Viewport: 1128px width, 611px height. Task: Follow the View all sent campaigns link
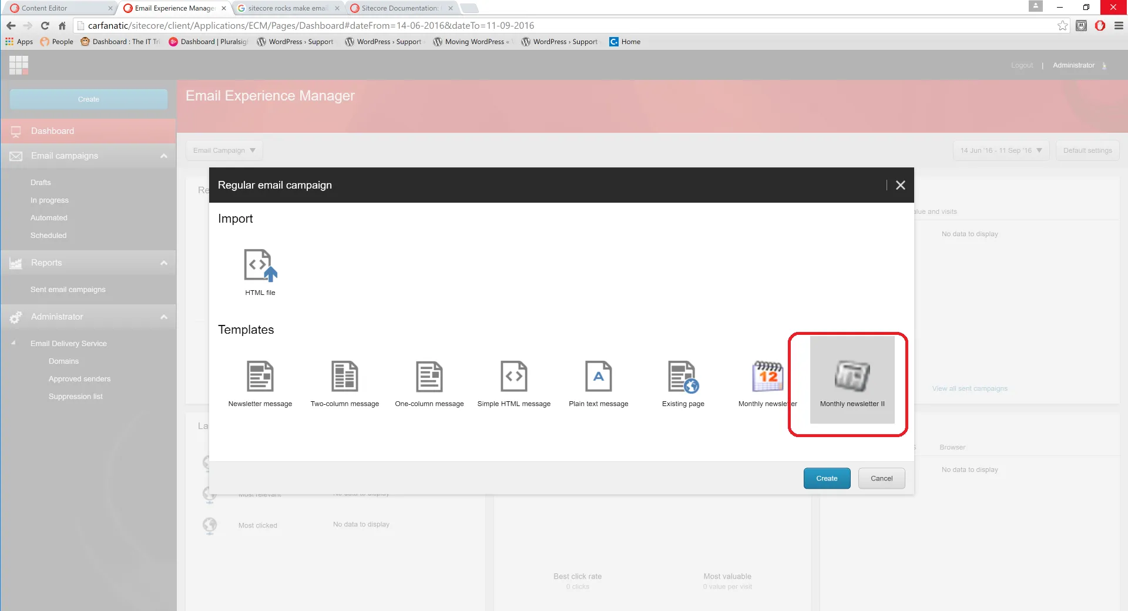pos(969,388)
